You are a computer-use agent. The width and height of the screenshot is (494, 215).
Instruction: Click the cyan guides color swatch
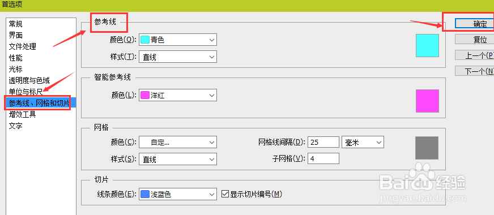point(427,46)
